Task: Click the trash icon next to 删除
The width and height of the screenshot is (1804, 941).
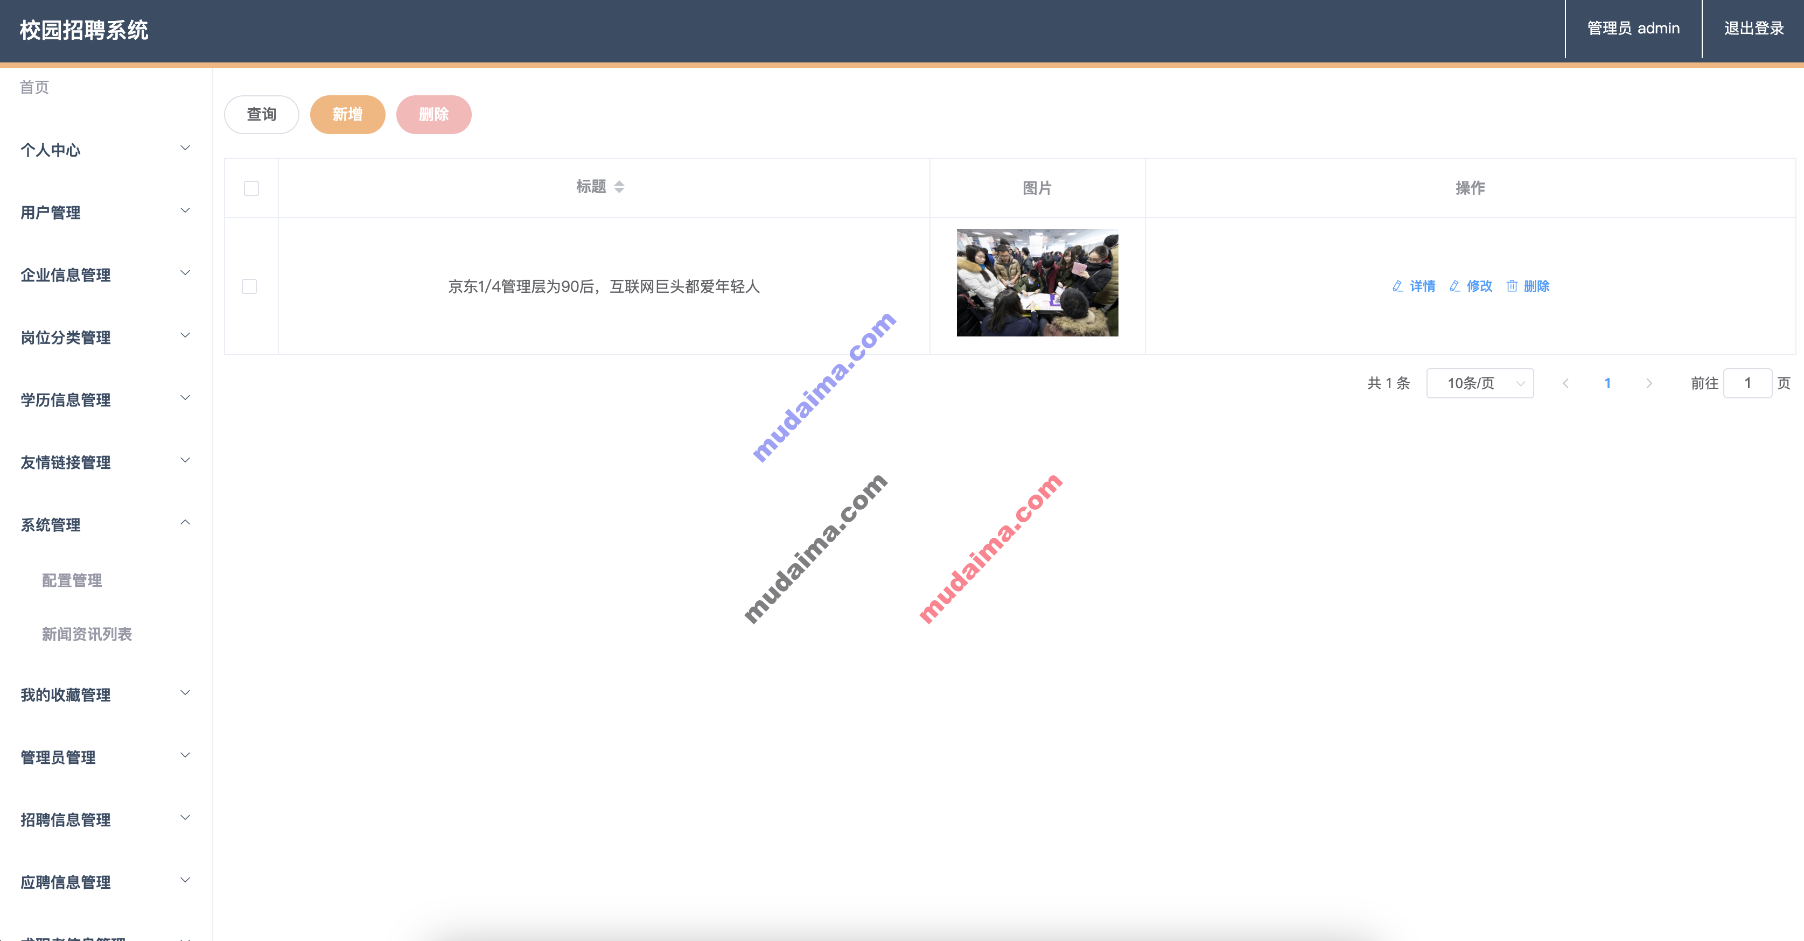Action: tap(1512, 286)
